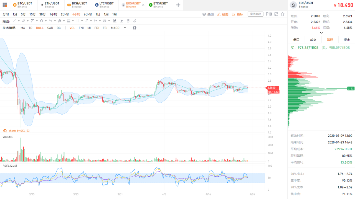This screenshot has width=355, height=199.
Task: Click the 最优参数 button
Action: [x=255, y=14]
